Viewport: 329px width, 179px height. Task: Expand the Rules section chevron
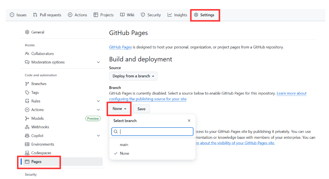coord(99,101)
